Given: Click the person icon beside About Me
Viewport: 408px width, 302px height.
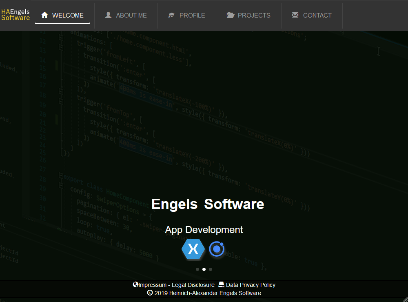Looking at the screenshot, I should [x=108, y=15].
